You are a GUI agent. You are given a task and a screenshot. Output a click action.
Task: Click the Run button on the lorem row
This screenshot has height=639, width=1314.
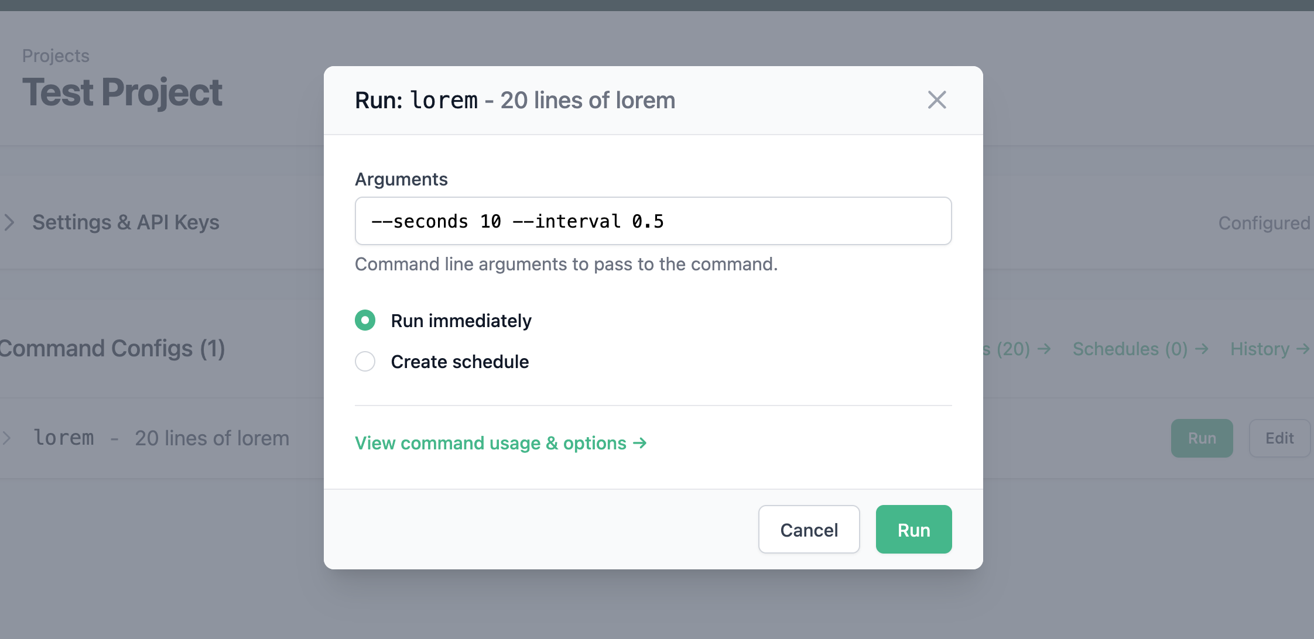click(x=1202, y=438)
